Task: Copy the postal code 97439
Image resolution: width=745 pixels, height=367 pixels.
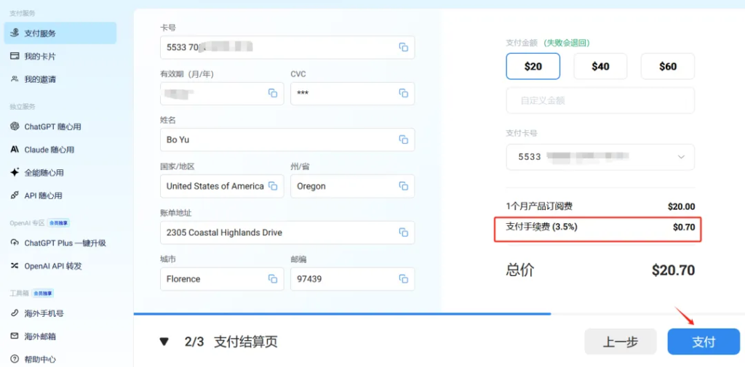Action: 403,279
